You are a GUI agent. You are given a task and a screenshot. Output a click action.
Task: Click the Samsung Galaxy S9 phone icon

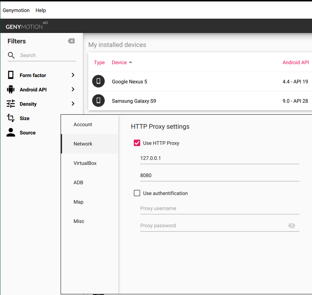click(99, 100)
